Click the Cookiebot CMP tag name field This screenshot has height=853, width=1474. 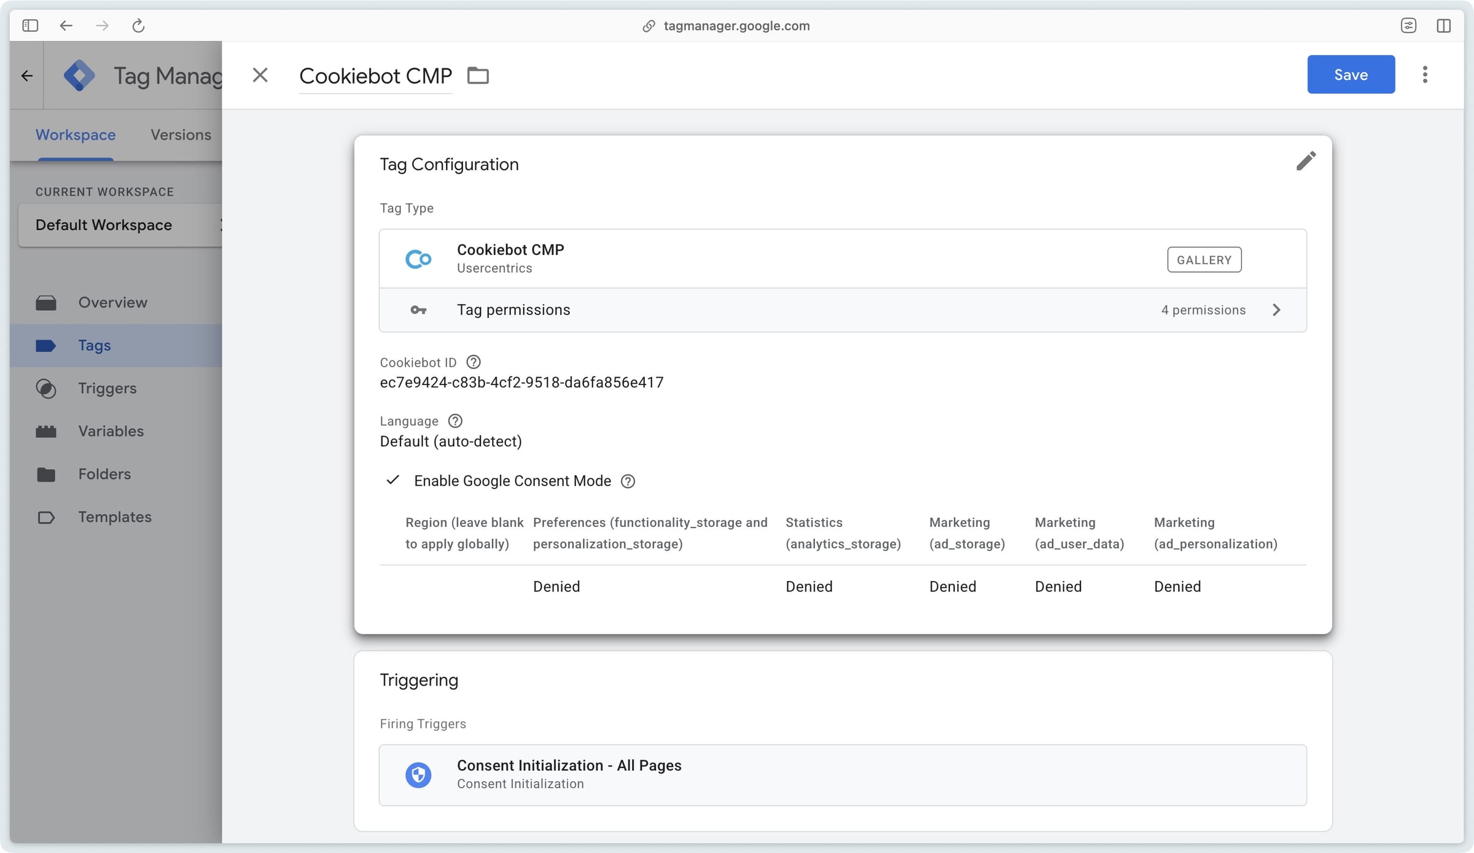(375, 76)
